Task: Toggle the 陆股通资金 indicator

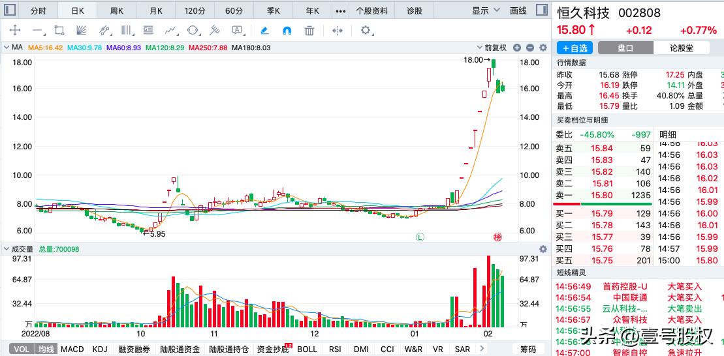Action: pos(180,349)
